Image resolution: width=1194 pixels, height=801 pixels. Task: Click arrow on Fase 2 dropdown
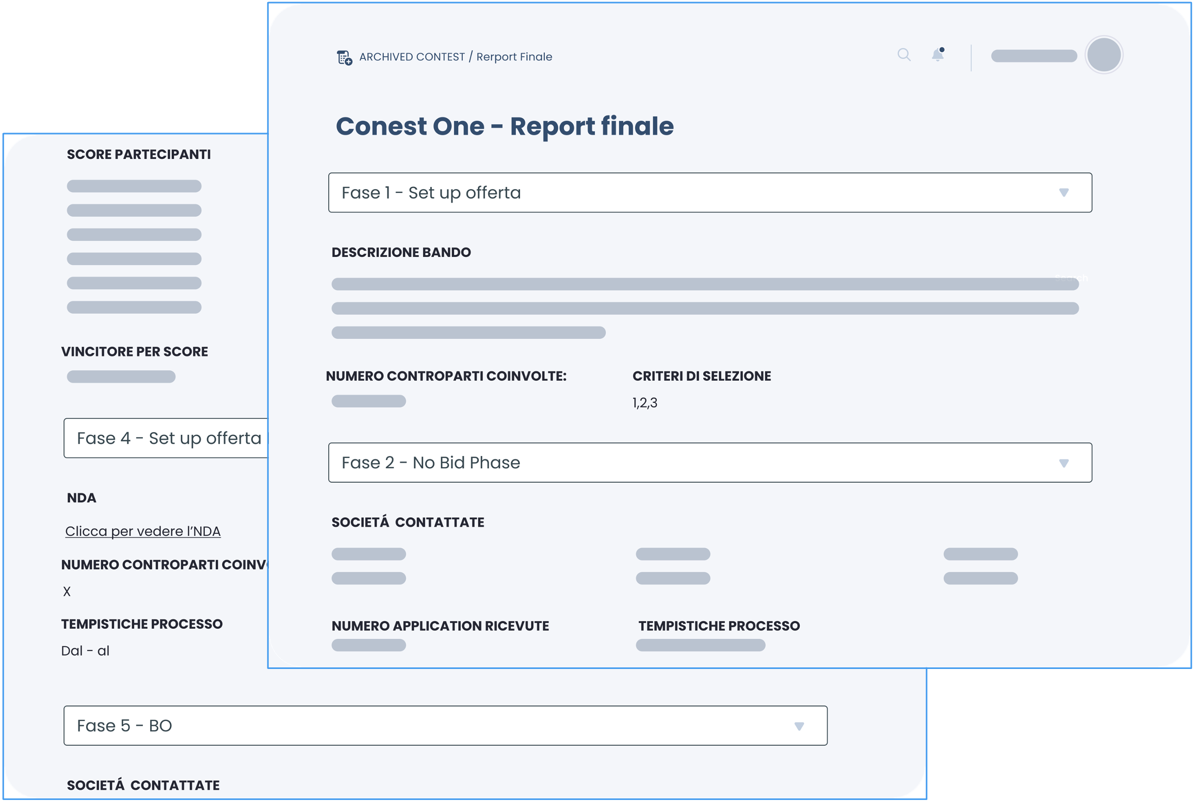1063,463
